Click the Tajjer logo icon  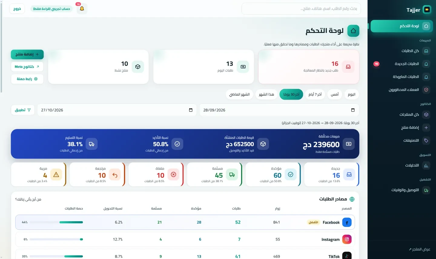[427, 10]
